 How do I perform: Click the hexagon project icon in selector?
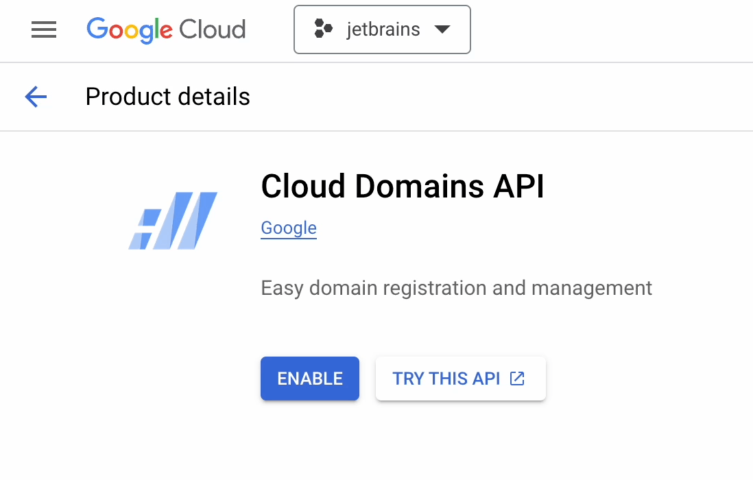[x=324, y=29]
